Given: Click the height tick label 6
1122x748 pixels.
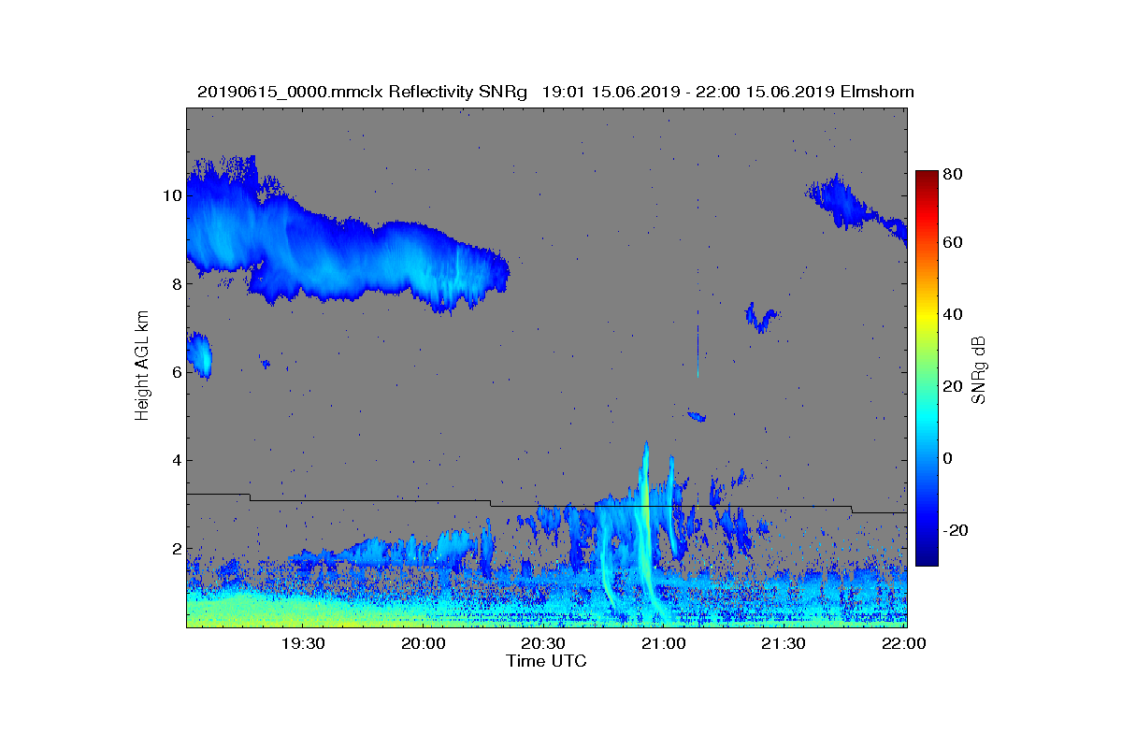Looking at the screenshot, I should click(176, 371).
